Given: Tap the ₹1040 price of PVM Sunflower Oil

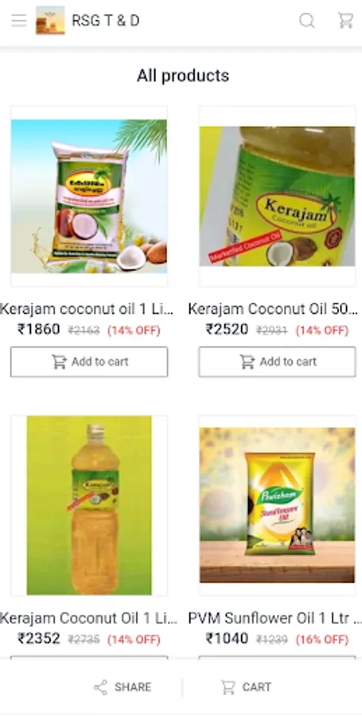Looking at the screenshot, I should [227, 638].
